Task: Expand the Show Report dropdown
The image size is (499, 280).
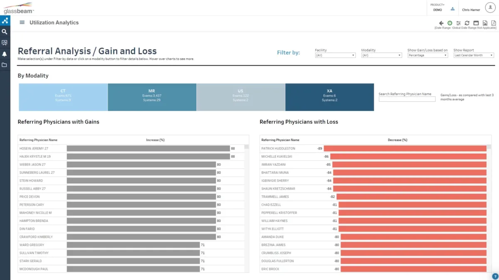Action: 473,55
